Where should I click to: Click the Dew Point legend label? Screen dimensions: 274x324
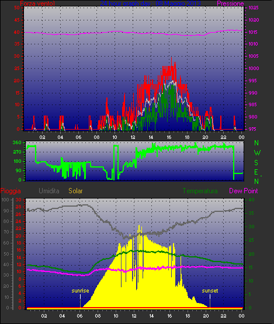tap(244, 191)
